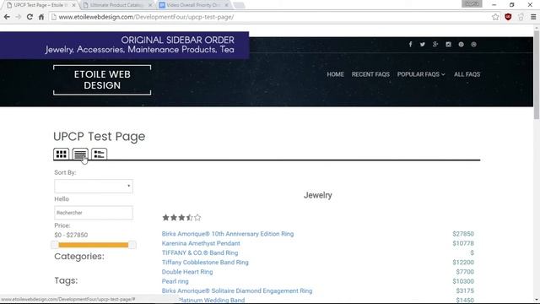Click the $0 - $27850 range label
This screenshot has height=304, width=540.
(x=71, y=235)
